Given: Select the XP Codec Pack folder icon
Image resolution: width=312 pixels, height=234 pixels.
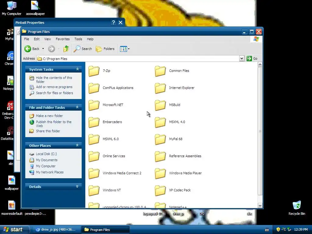Looking at the screenshot, I should (x=160, y=190).
